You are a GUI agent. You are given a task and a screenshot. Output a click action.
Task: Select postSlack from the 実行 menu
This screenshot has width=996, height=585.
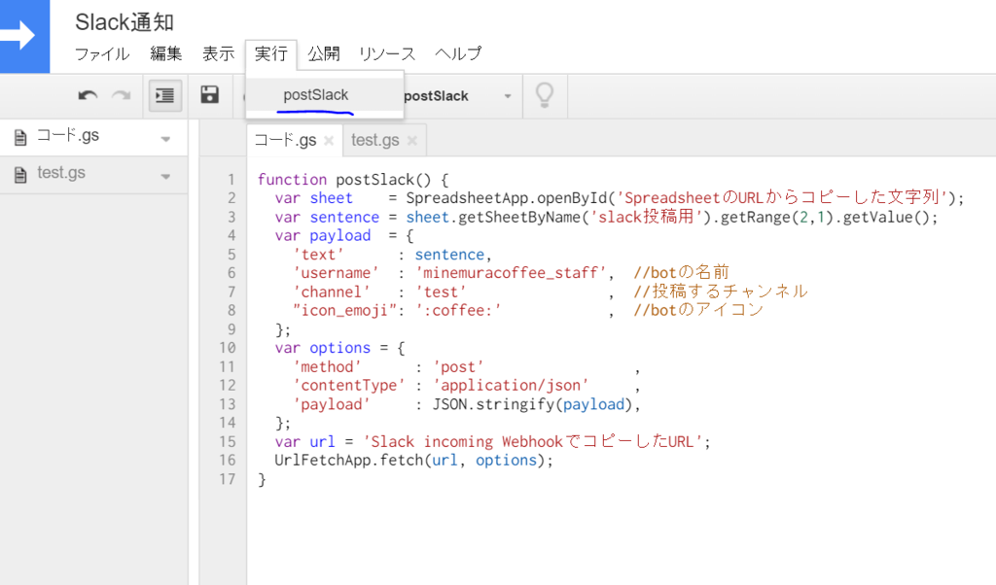coord(316,95)
